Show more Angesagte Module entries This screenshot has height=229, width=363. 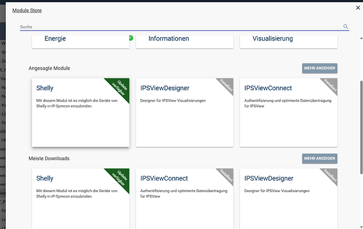pyautogui.click(x=319, y=68)
